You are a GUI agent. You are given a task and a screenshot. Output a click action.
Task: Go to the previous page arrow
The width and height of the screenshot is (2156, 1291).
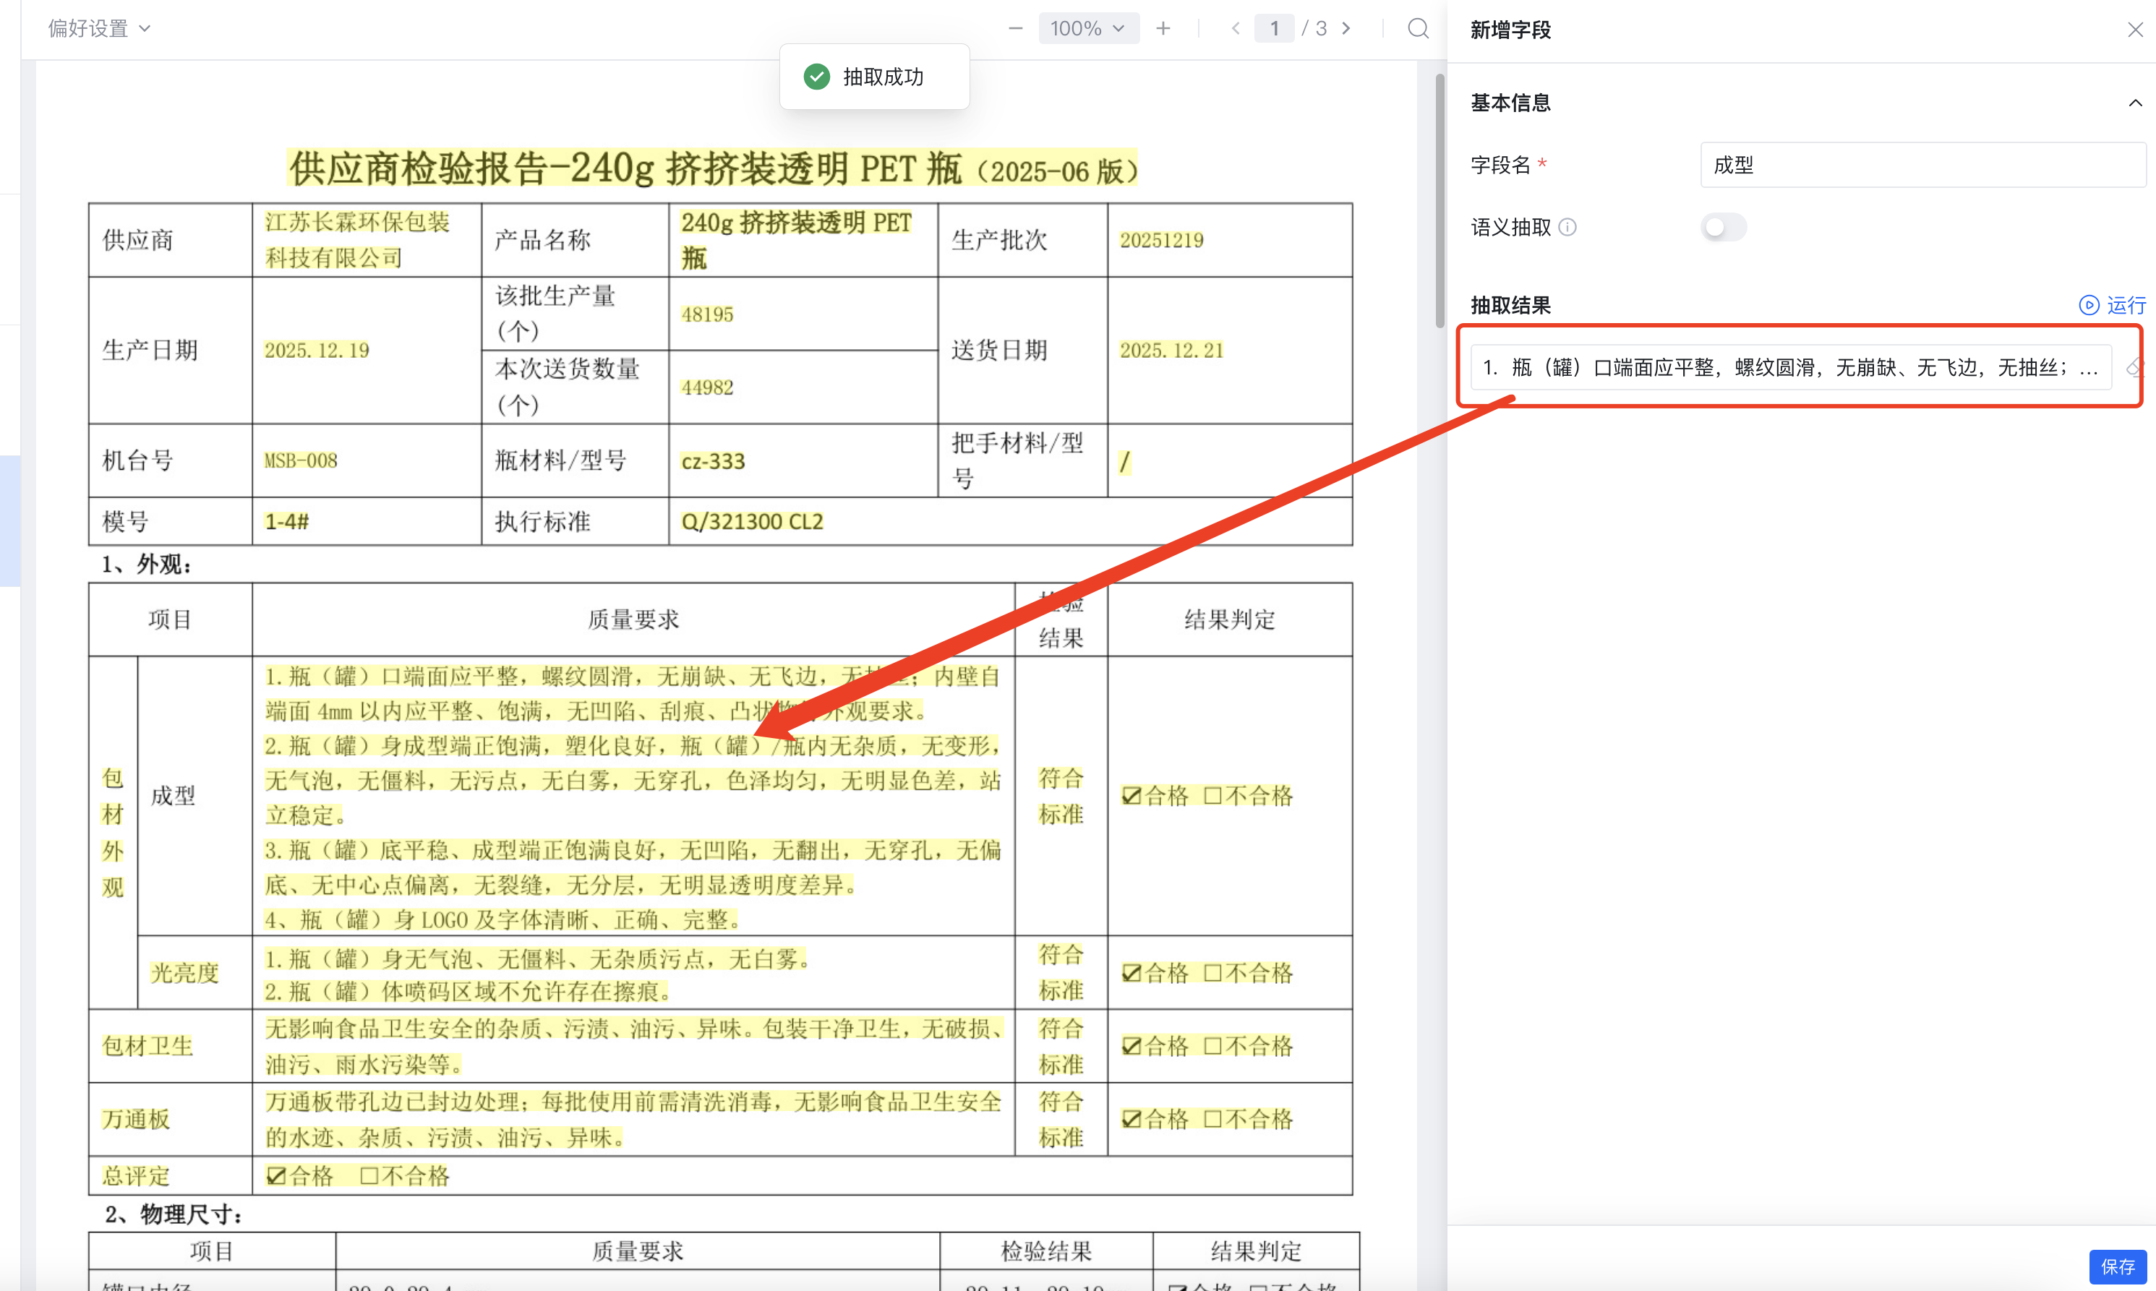1236,29
